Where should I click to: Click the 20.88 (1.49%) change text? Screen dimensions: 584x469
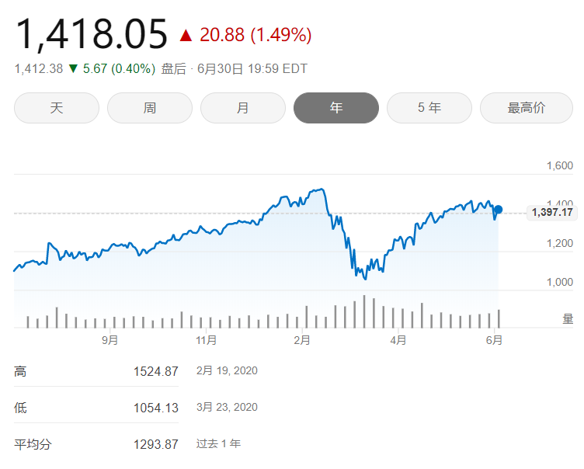[255, 35]
